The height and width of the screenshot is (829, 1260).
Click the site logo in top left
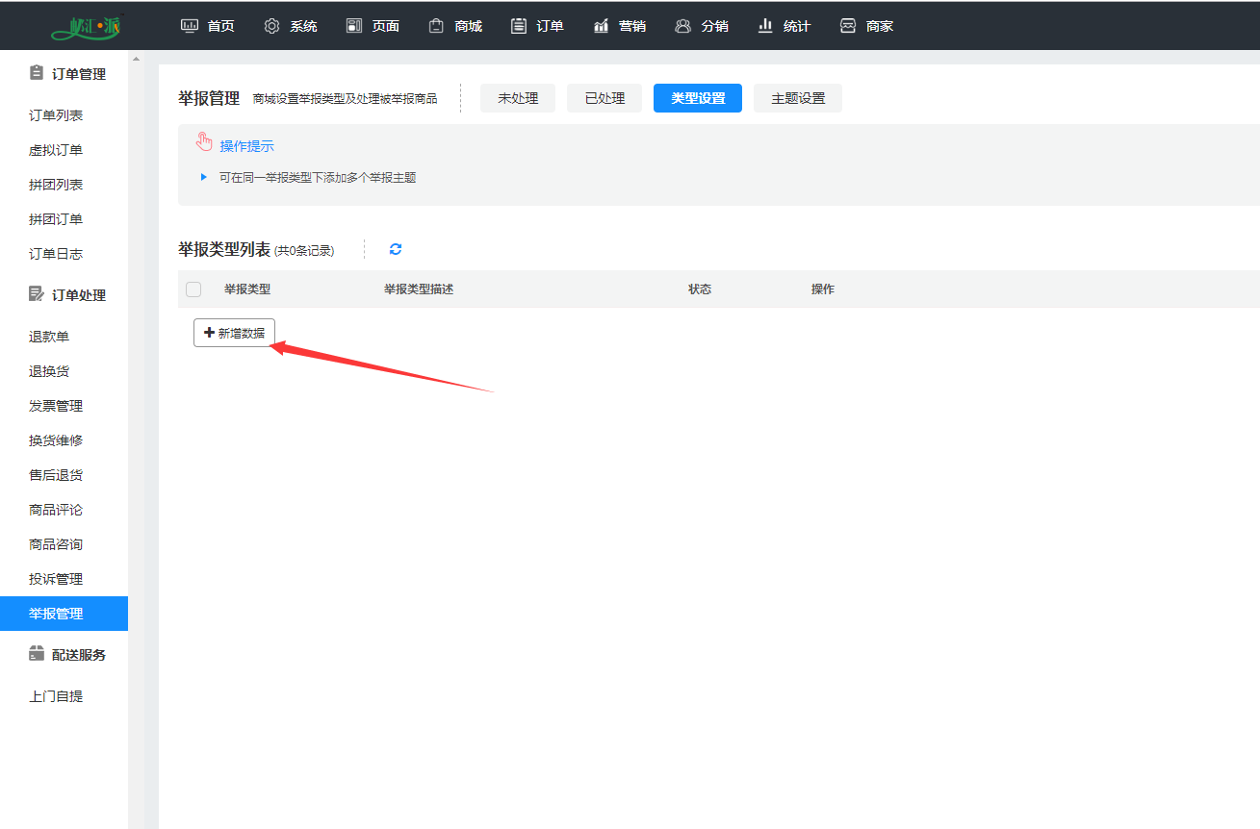(x=89, y=26)
